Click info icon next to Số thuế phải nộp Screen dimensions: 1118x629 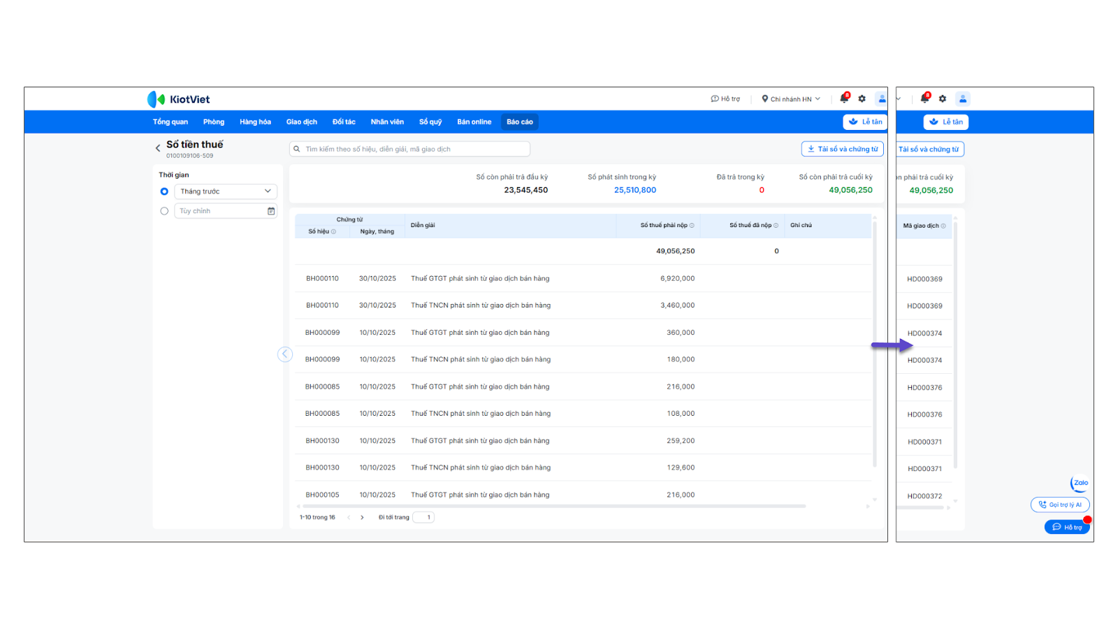coord(692,225)
